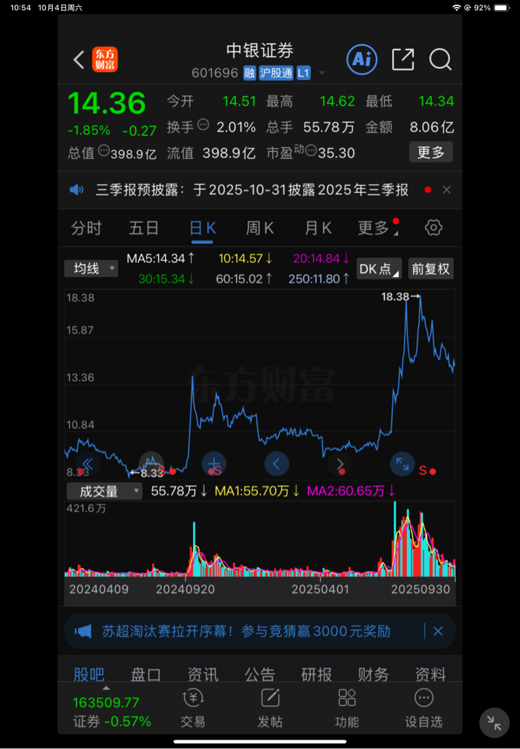Open the 研报 tab
Screen dimensions: 520x749
(317, 674)
